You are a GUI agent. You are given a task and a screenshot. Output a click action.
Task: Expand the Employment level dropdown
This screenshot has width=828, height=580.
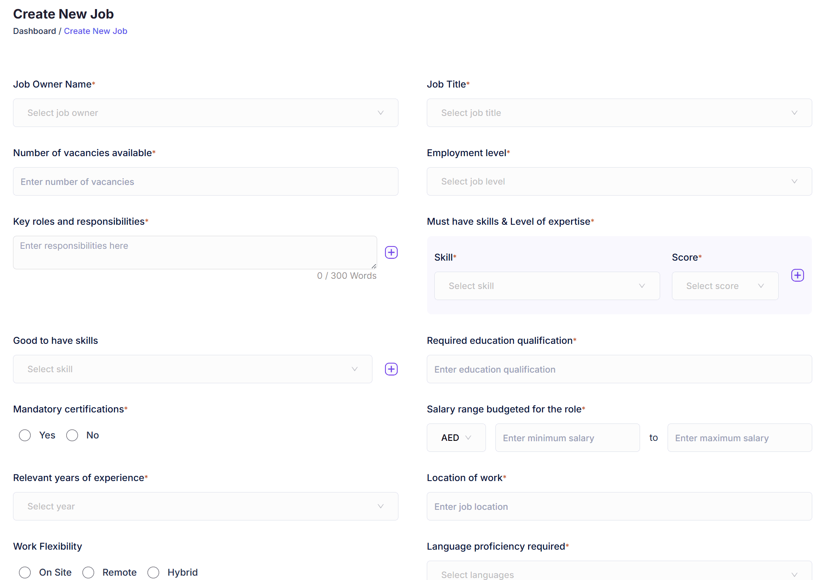point(619,181)
